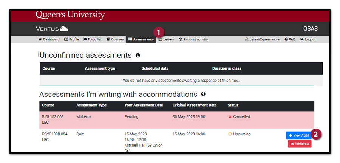Viewport: 340px width, 163px height.
Task: Click the Ventus cloud logo icon
Action: tap(64, 29)
